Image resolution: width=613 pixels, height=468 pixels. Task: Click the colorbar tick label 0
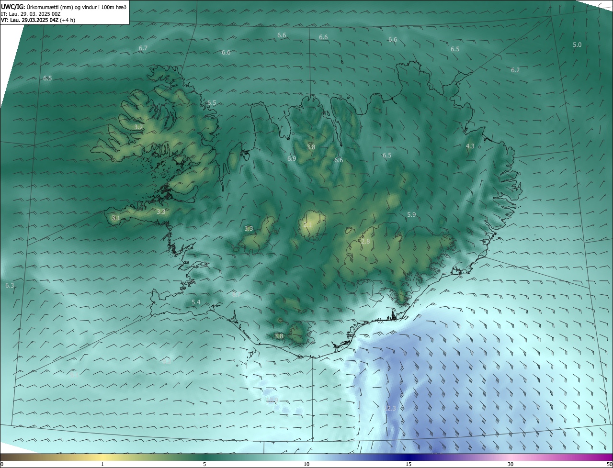pos(1,464)
